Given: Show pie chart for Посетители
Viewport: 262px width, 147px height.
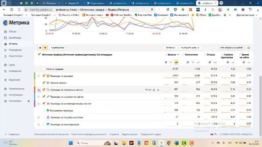Looking at the screenshot, I should click(188, 62).
